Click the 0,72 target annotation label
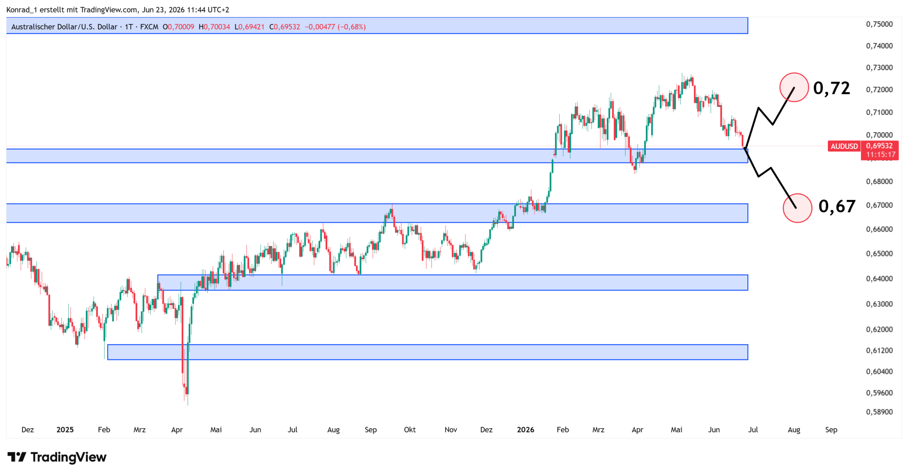The image size is (908, 476). point(831,88)
